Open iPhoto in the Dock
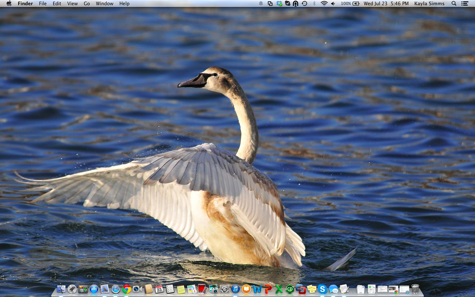The width and height of the screenshot is (475, 297). pos(213,289)
